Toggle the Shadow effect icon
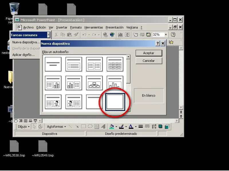 (x=160, y=127)
